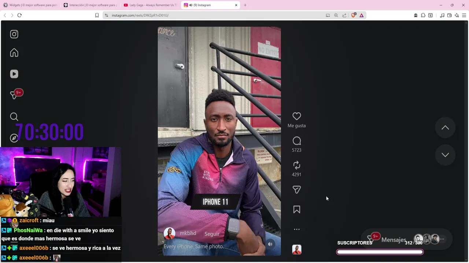This screenshot has width=469, height=263.
Task: Toggle the sidebar search panel icon
Action: point(431,15)
